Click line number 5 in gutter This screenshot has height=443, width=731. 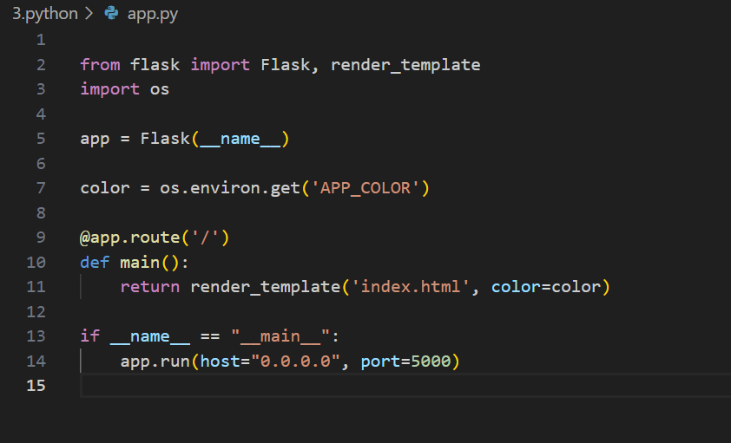(41, 138)
